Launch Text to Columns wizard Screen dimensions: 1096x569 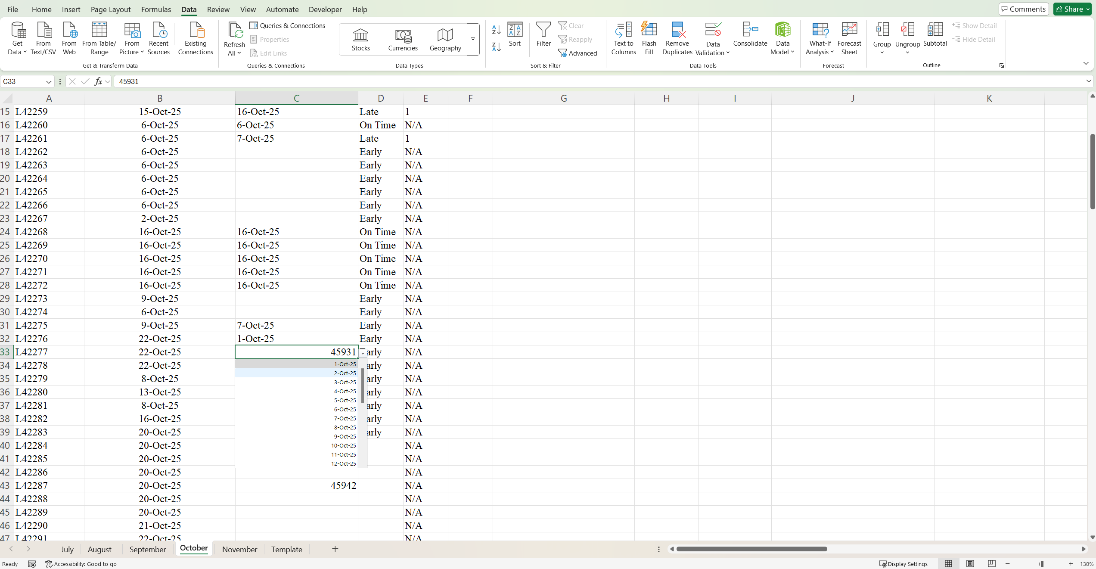coord(623,39)
